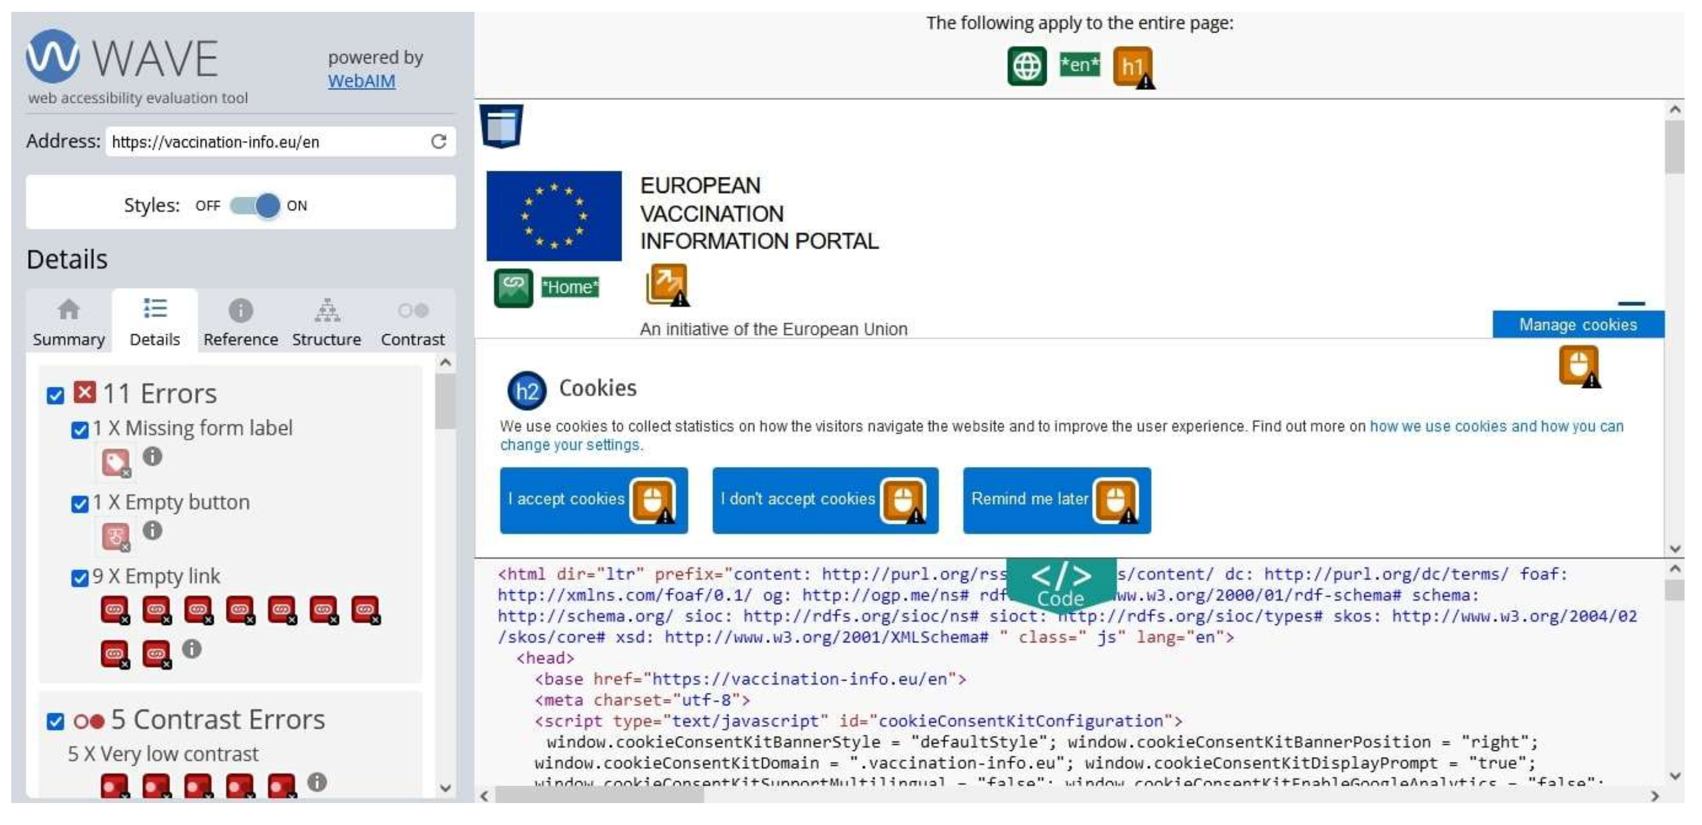The image size is (1702, 825).
Task: Open the WebAIM link
Action: pos(361,81)
